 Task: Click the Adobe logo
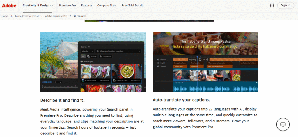coord(9,6)
